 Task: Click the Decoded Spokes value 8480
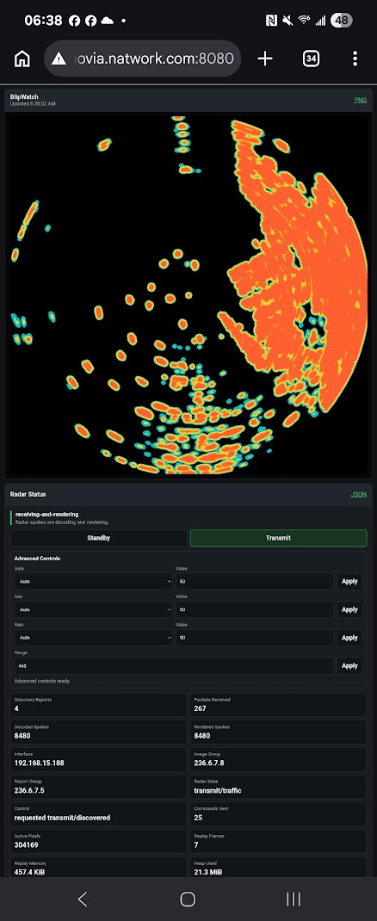coord(22,735)
